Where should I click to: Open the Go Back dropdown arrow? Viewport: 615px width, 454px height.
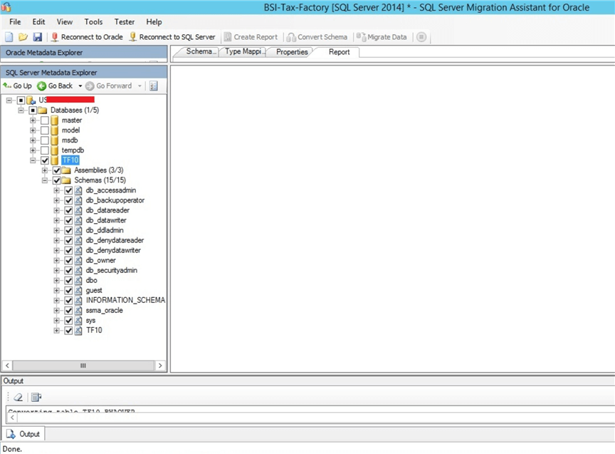coord(78,86)
